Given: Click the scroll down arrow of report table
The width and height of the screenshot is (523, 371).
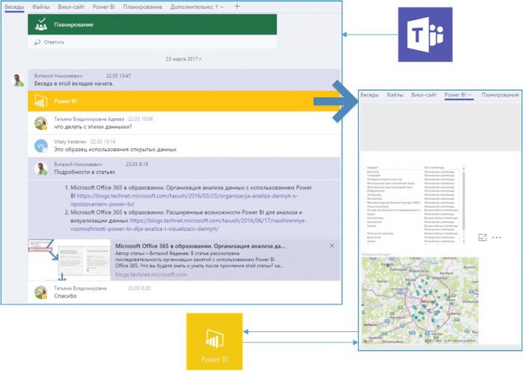Looking at the screenshot, I should [463, 241].
